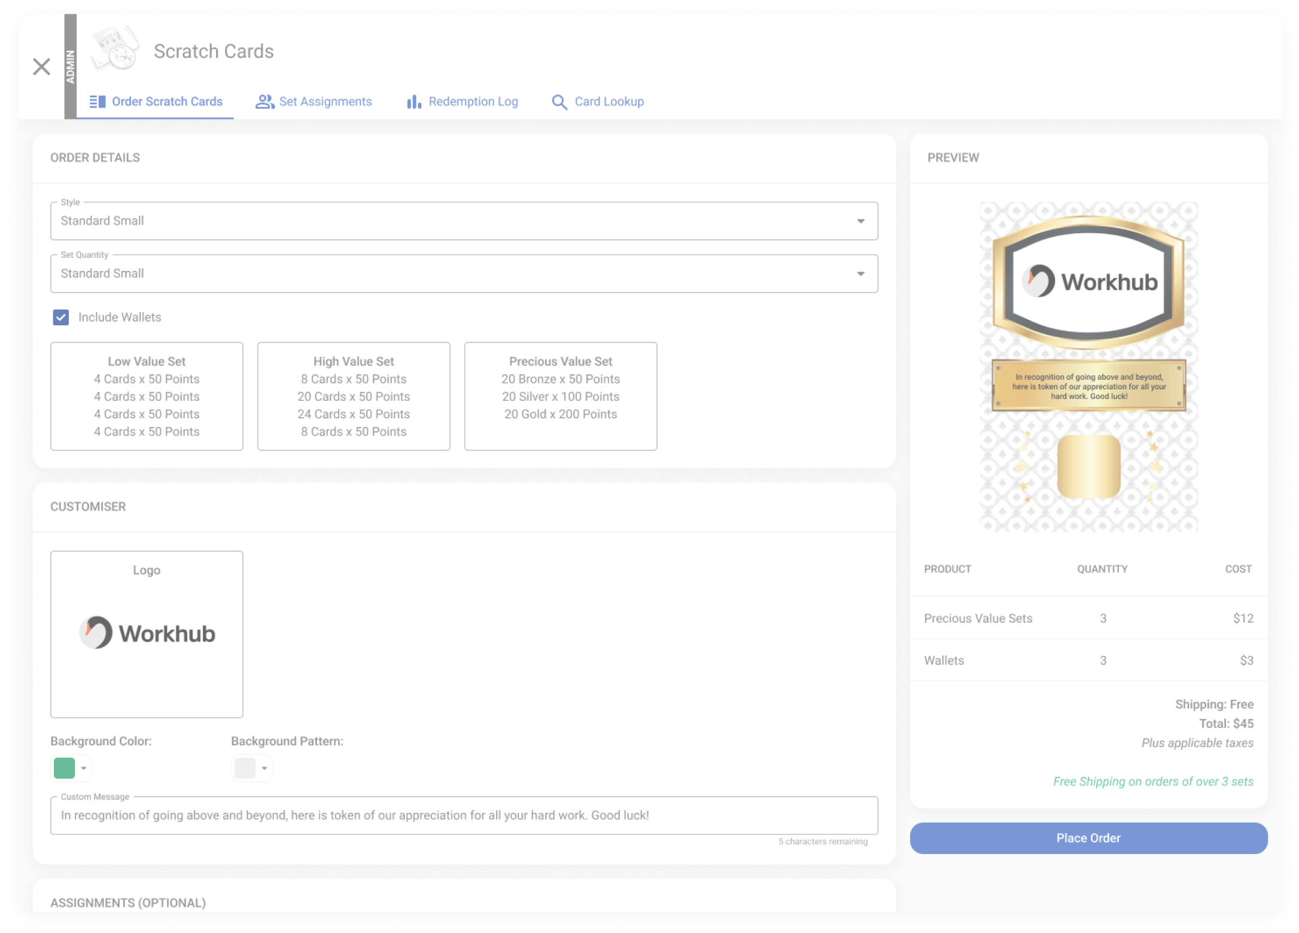Image resolution: width=1299 pixels, height=933 pixels.
Task: Click the '$3' wallets cost value
Action: point(1246,660)
